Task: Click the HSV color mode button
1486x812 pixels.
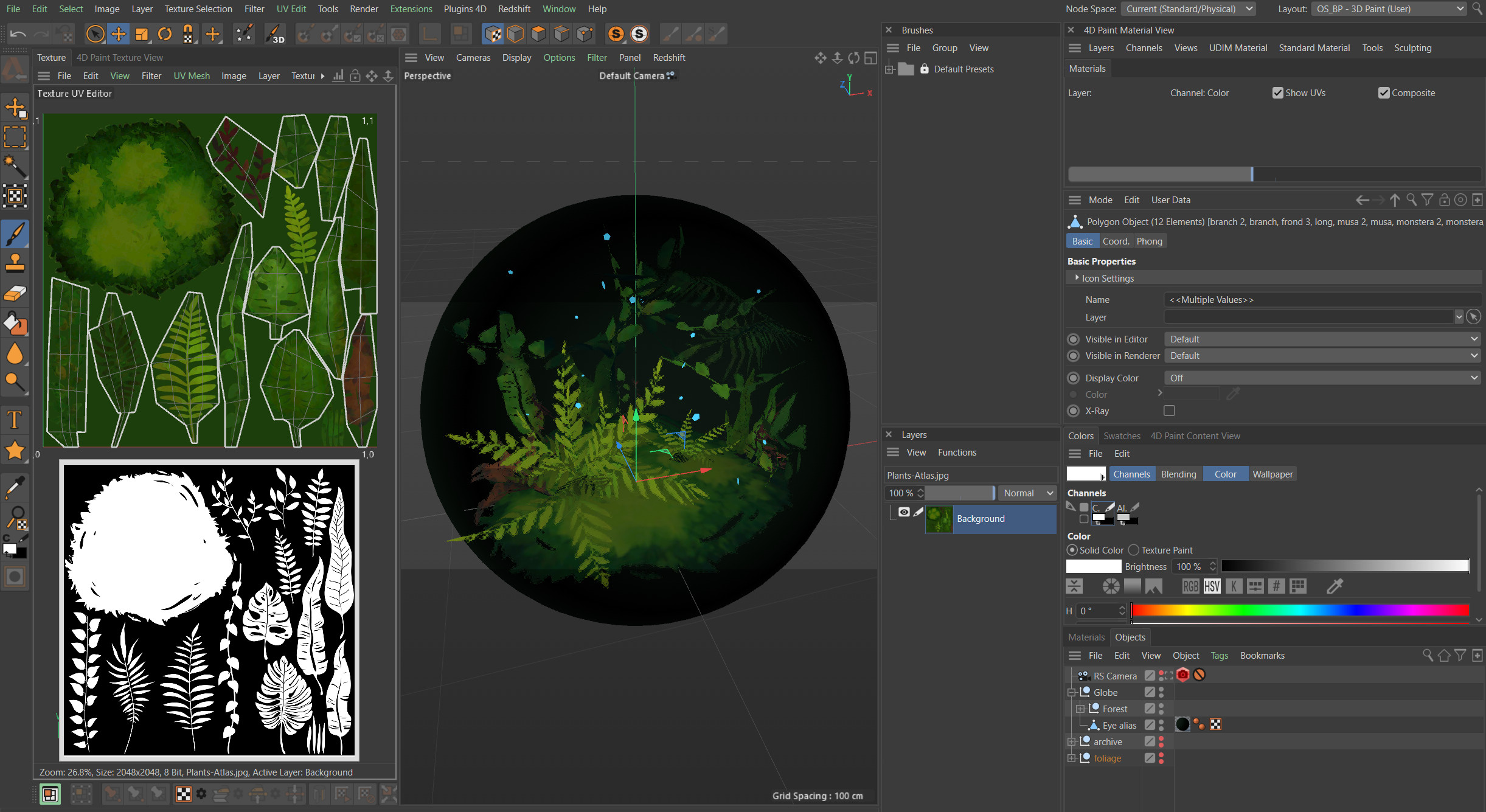Action: click(1212, 586)
